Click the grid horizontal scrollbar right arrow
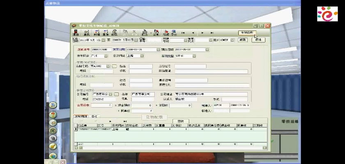 pyautogui.click(x=264, y=148)
